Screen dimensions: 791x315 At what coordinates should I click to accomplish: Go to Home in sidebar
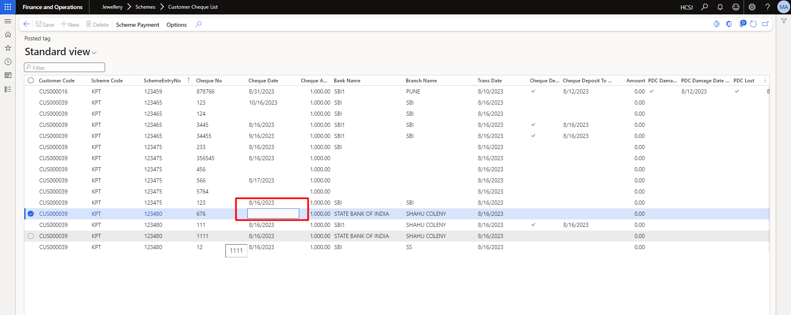tap(8, 35)
